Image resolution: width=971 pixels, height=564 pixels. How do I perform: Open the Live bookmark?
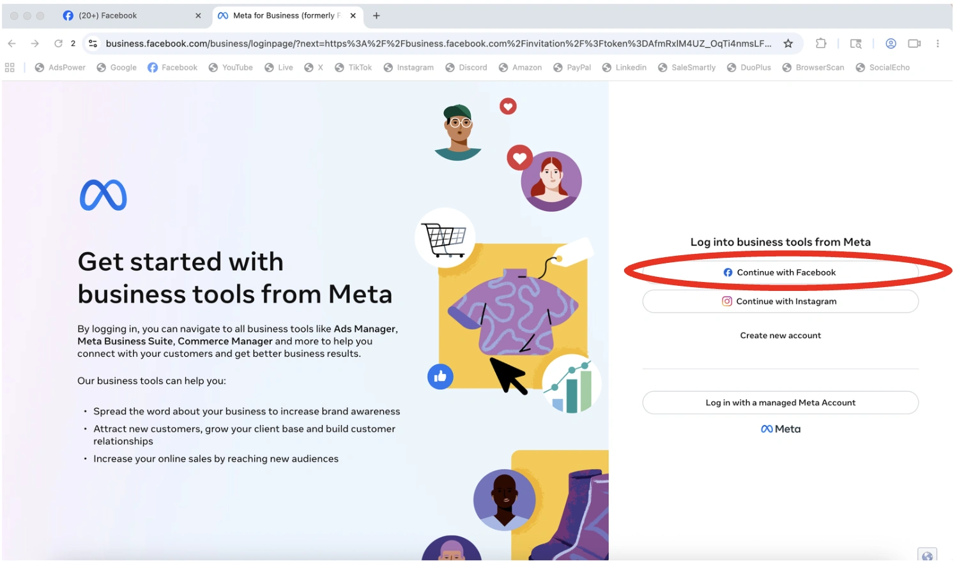tap(279, 67)
